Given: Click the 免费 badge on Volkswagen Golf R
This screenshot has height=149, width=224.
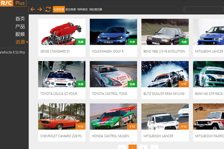Looking at the screenshot, I should (132, 42).
